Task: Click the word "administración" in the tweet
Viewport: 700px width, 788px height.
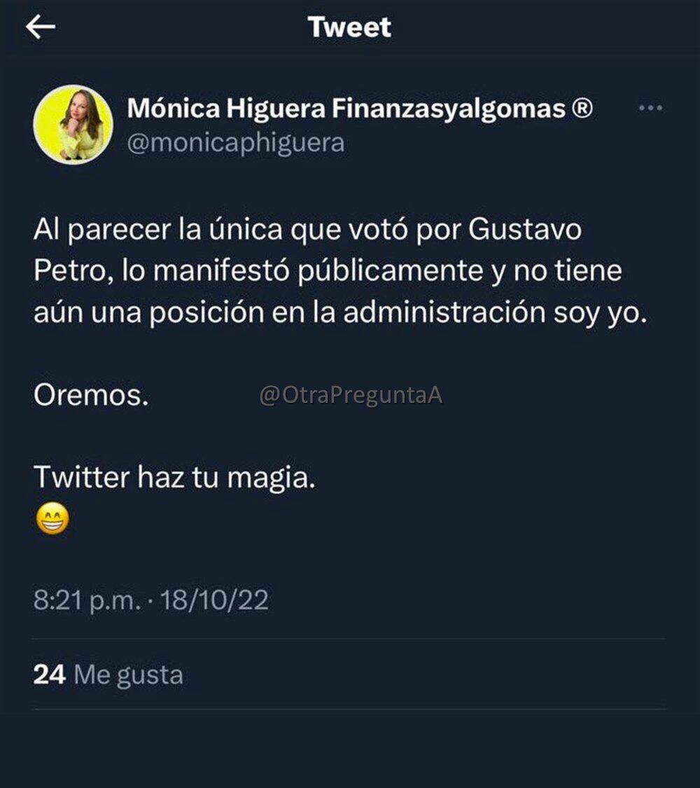Action: click(x=444, y=312)
